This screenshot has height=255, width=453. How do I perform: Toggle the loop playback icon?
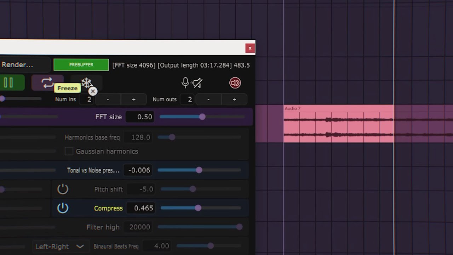[47, 83]
